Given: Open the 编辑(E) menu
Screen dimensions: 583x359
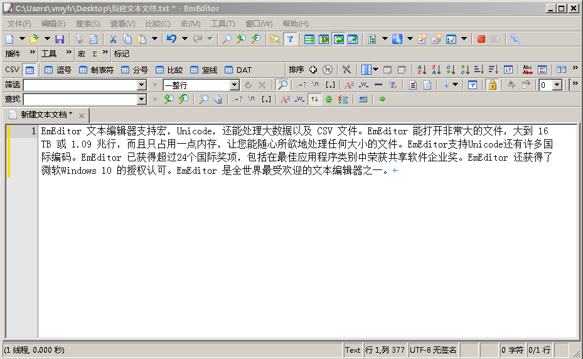Looking at the screenshot, I should [53, 24].
